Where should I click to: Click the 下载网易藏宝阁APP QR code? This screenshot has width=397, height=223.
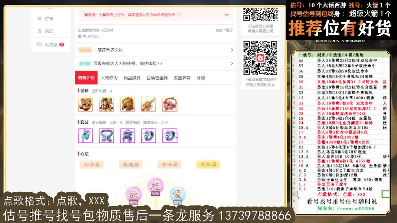click(260, 57)
